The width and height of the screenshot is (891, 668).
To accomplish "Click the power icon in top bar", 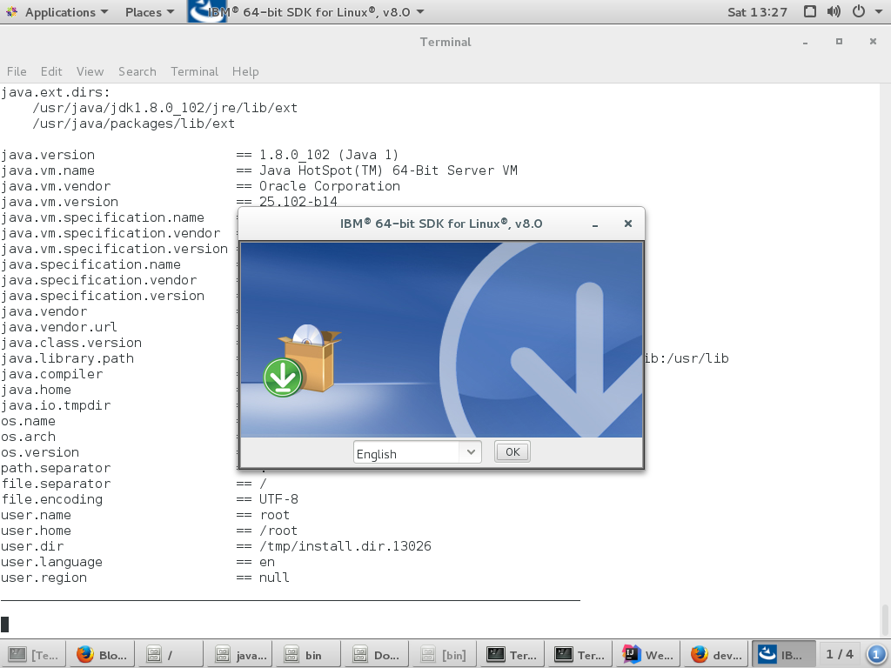I will tap(859, 12).
